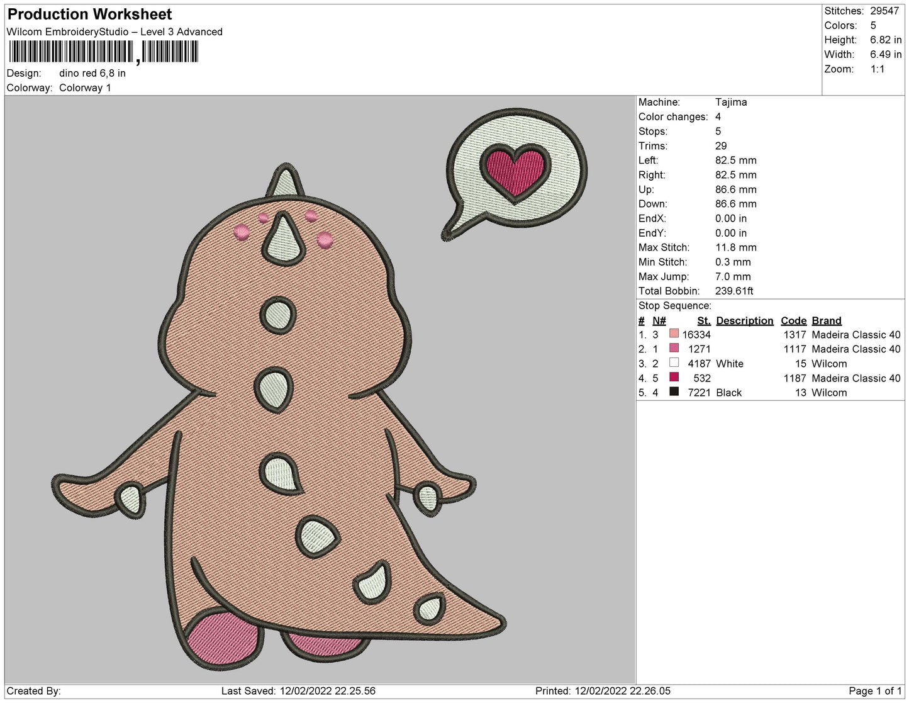The width and height of the screenshot is (909, 703).
Task: Click 'Wilcom' brand in the White row
Action: tap(829, 364)
